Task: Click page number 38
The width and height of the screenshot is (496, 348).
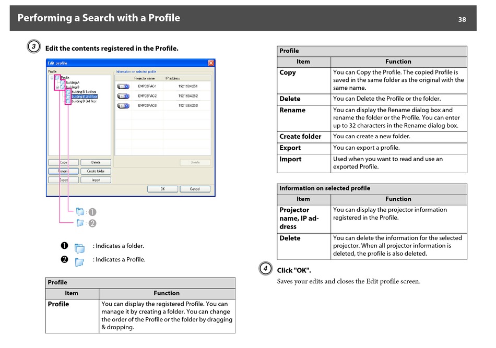Action: [x=462, y=20]
